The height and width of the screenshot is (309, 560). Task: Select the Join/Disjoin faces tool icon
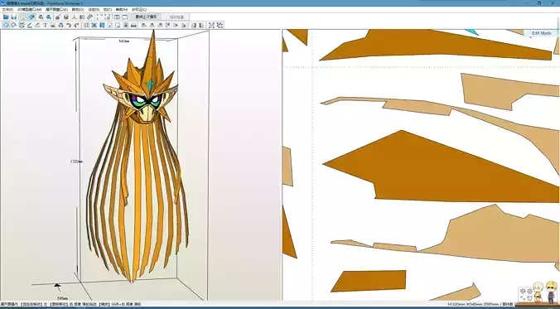(22, 26)
